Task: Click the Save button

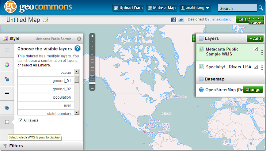Action: (256, 23)
